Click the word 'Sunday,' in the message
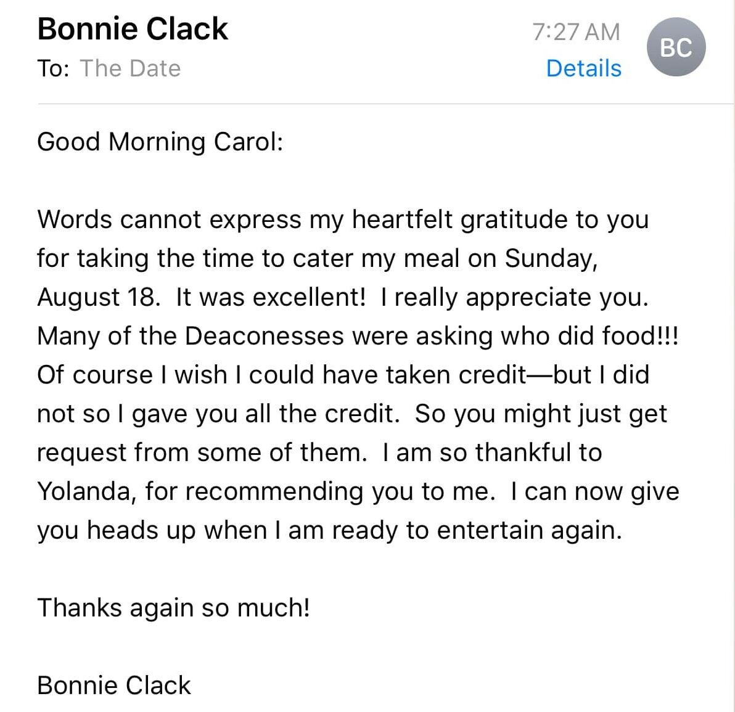This screenshot has height=712, width=735. tap(551, 259)
